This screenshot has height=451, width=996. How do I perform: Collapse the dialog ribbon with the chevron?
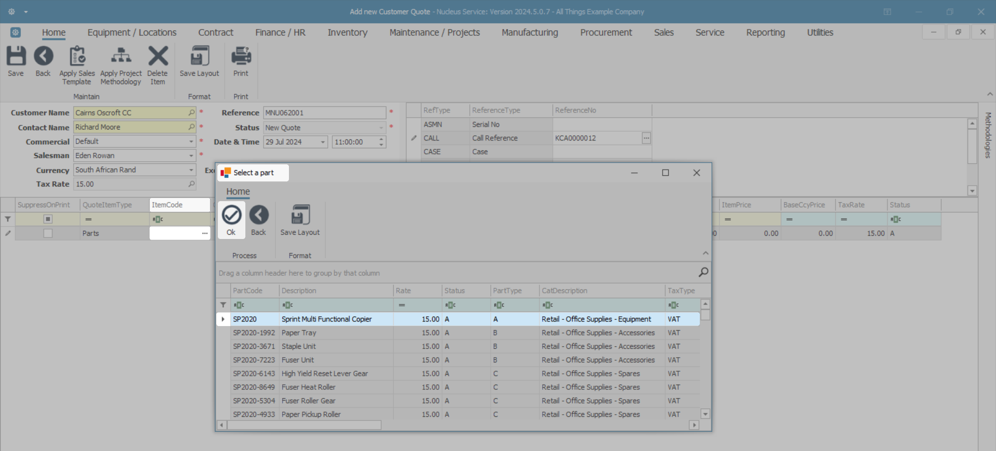click(706, 253)
